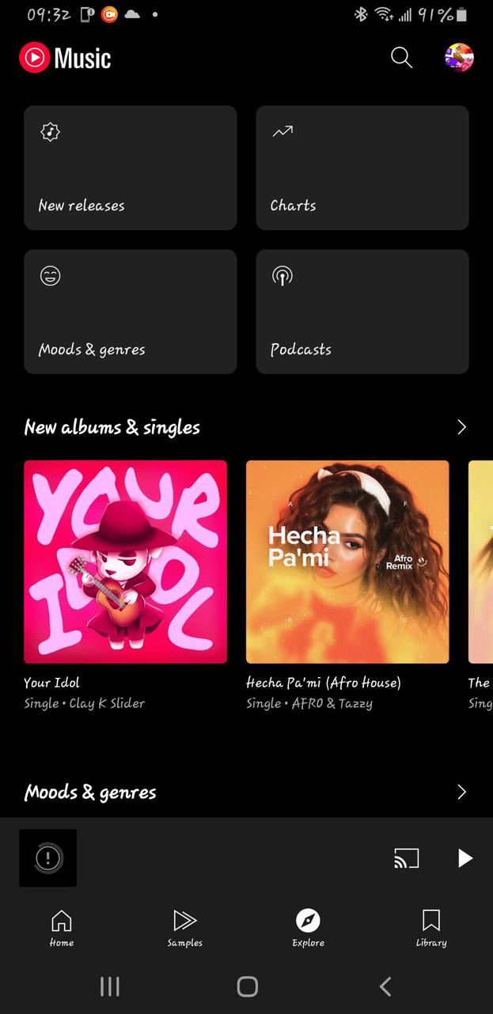Viewport: 493px width, 1014px height.
Task: Tap the YouTube Music logo
Action: click(x=66, y=58)
